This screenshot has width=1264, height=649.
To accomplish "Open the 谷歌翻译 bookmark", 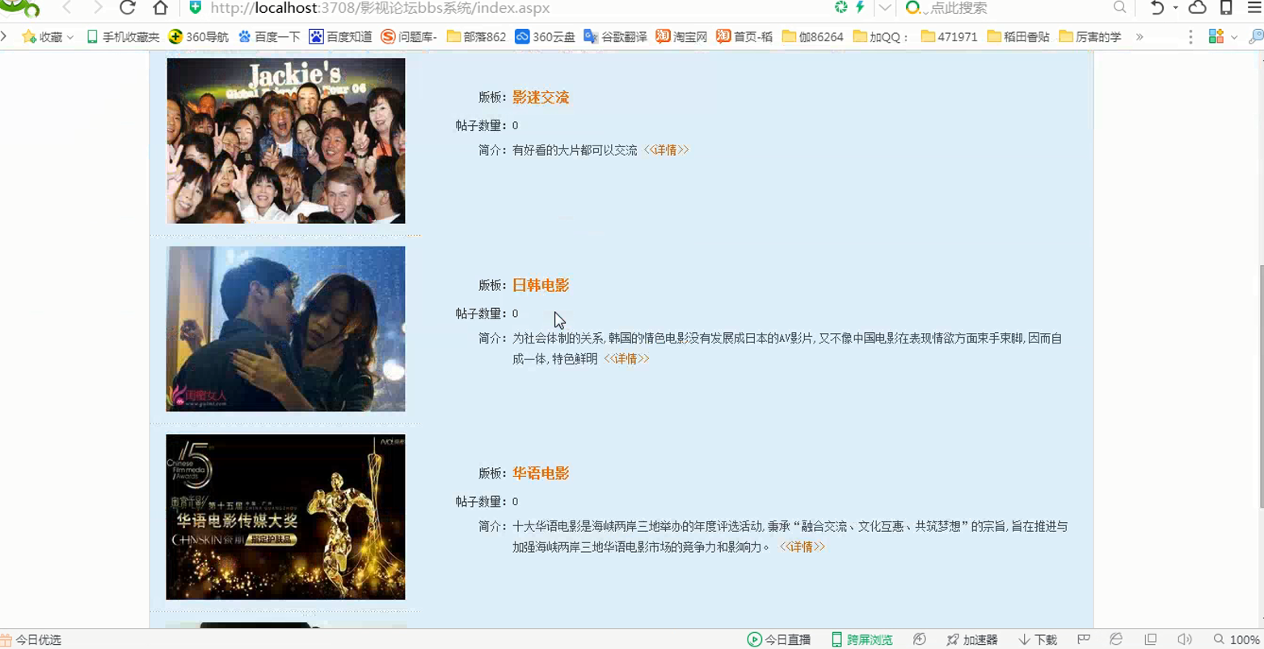I will pos(615,36).
